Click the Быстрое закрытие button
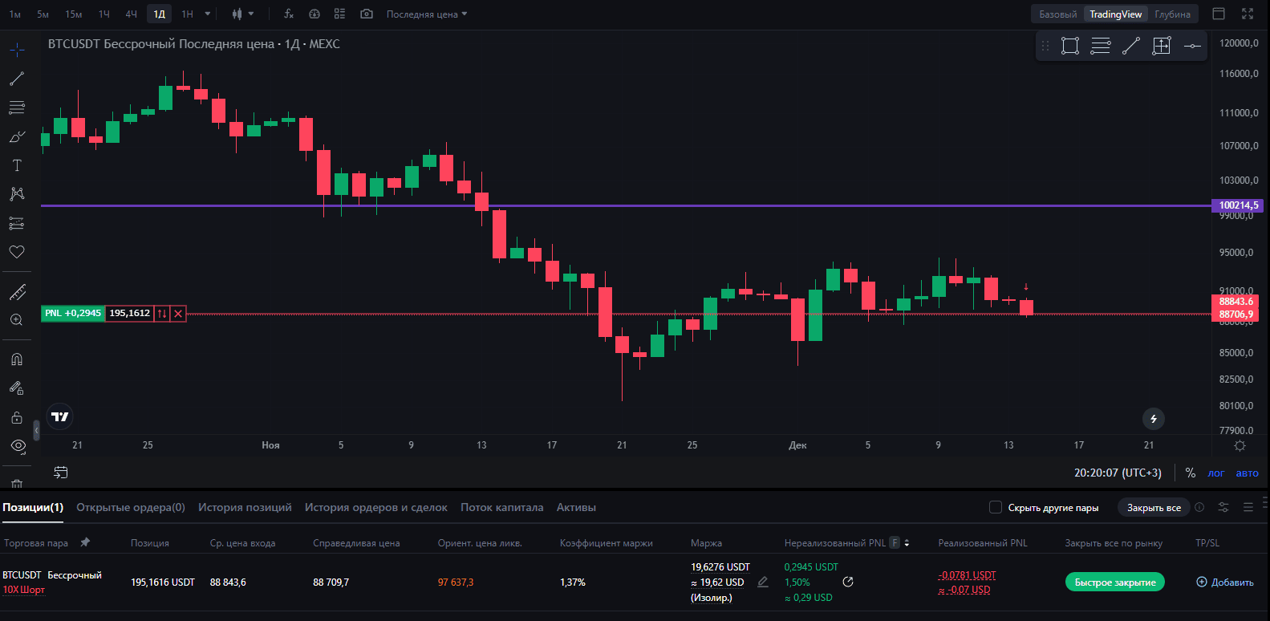Viewport: 1270px width, 621px height. pyautogui.click(x=1114, y=582)
